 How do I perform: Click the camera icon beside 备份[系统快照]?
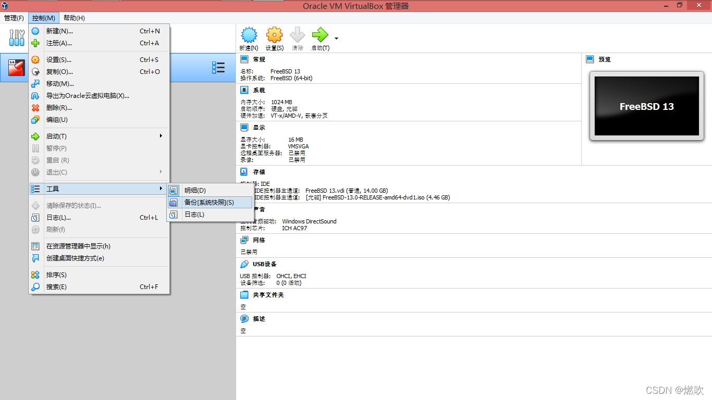click(x=174, y=203)
